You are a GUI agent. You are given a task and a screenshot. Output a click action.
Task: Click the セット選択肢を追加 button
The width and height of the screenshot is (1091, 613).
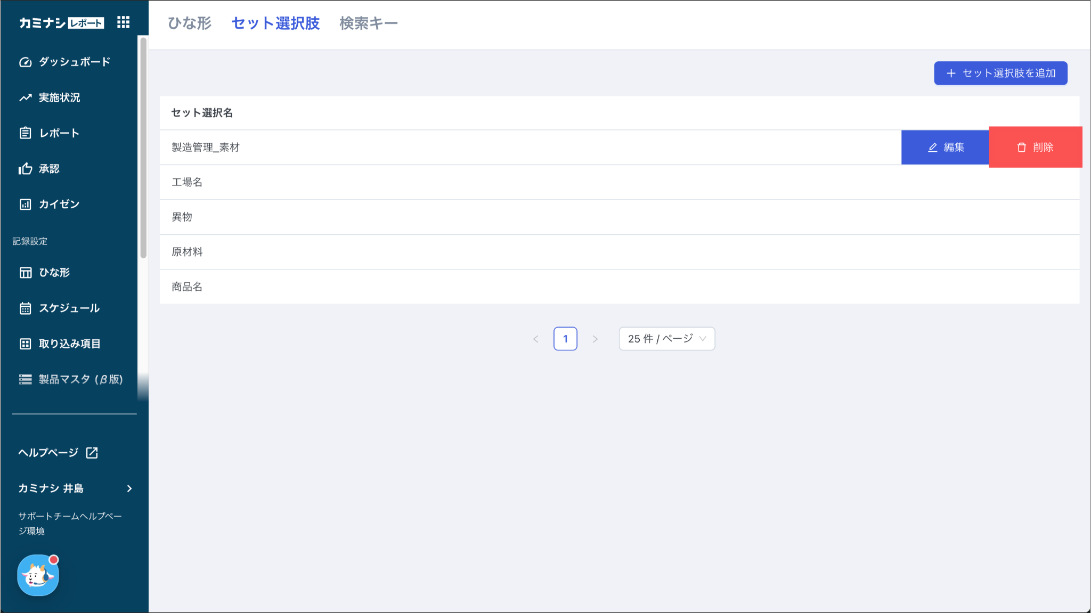point(1000,73)
